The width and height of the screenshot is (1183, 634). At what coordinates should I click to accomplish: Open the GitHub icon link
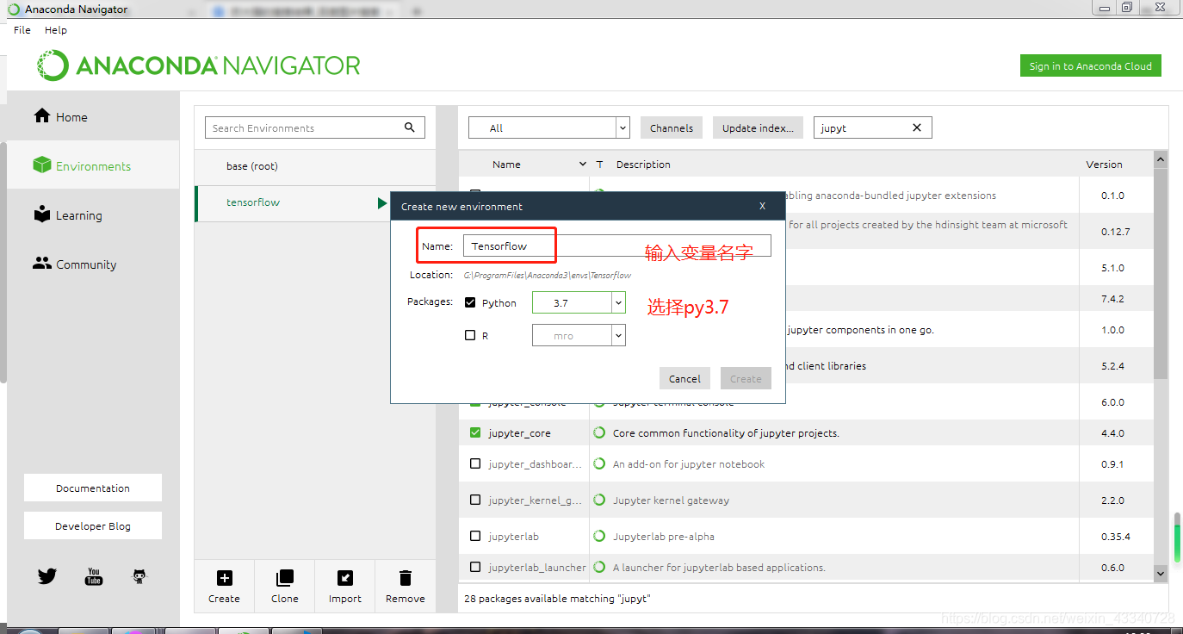click(139, 576)
